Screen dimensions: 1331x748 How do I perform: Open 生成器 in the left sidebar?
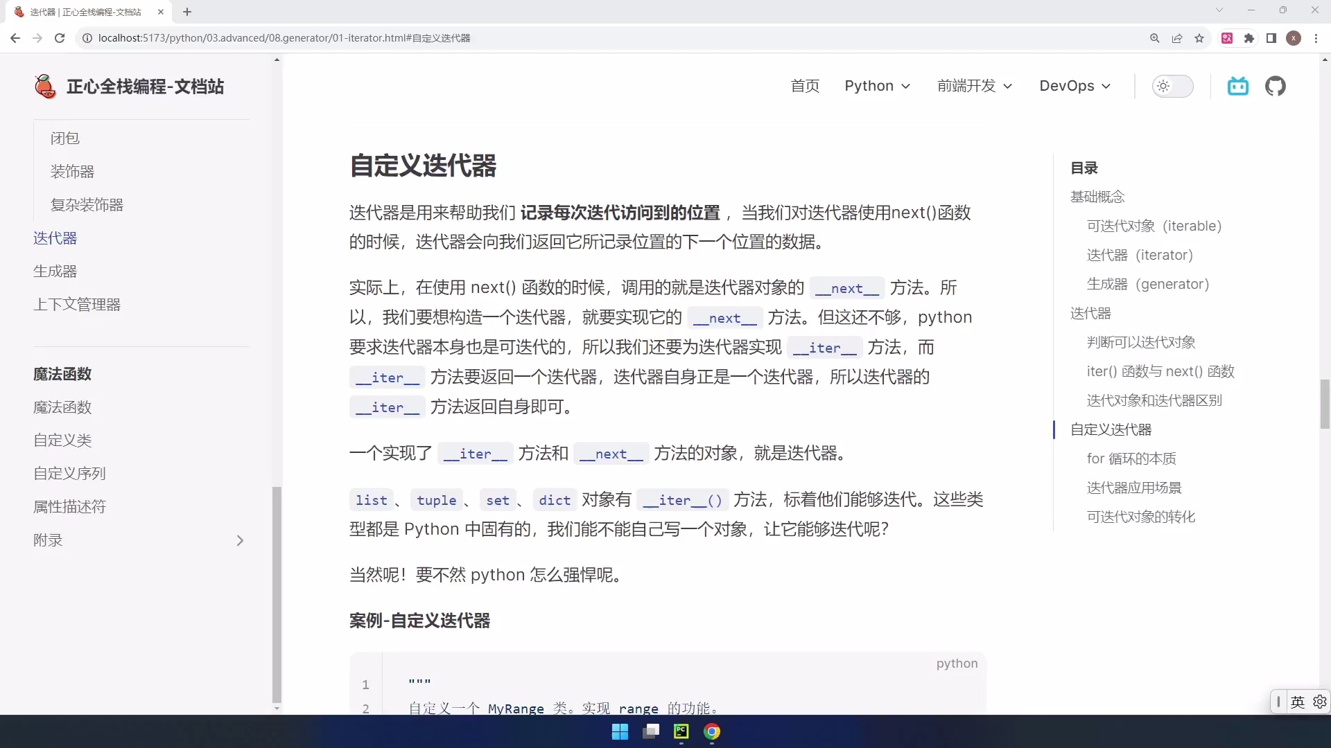(55, 271)
